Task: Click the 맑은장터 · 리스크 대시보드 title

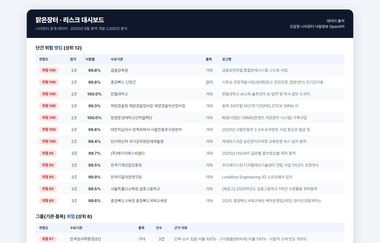Action: point(69,20)
